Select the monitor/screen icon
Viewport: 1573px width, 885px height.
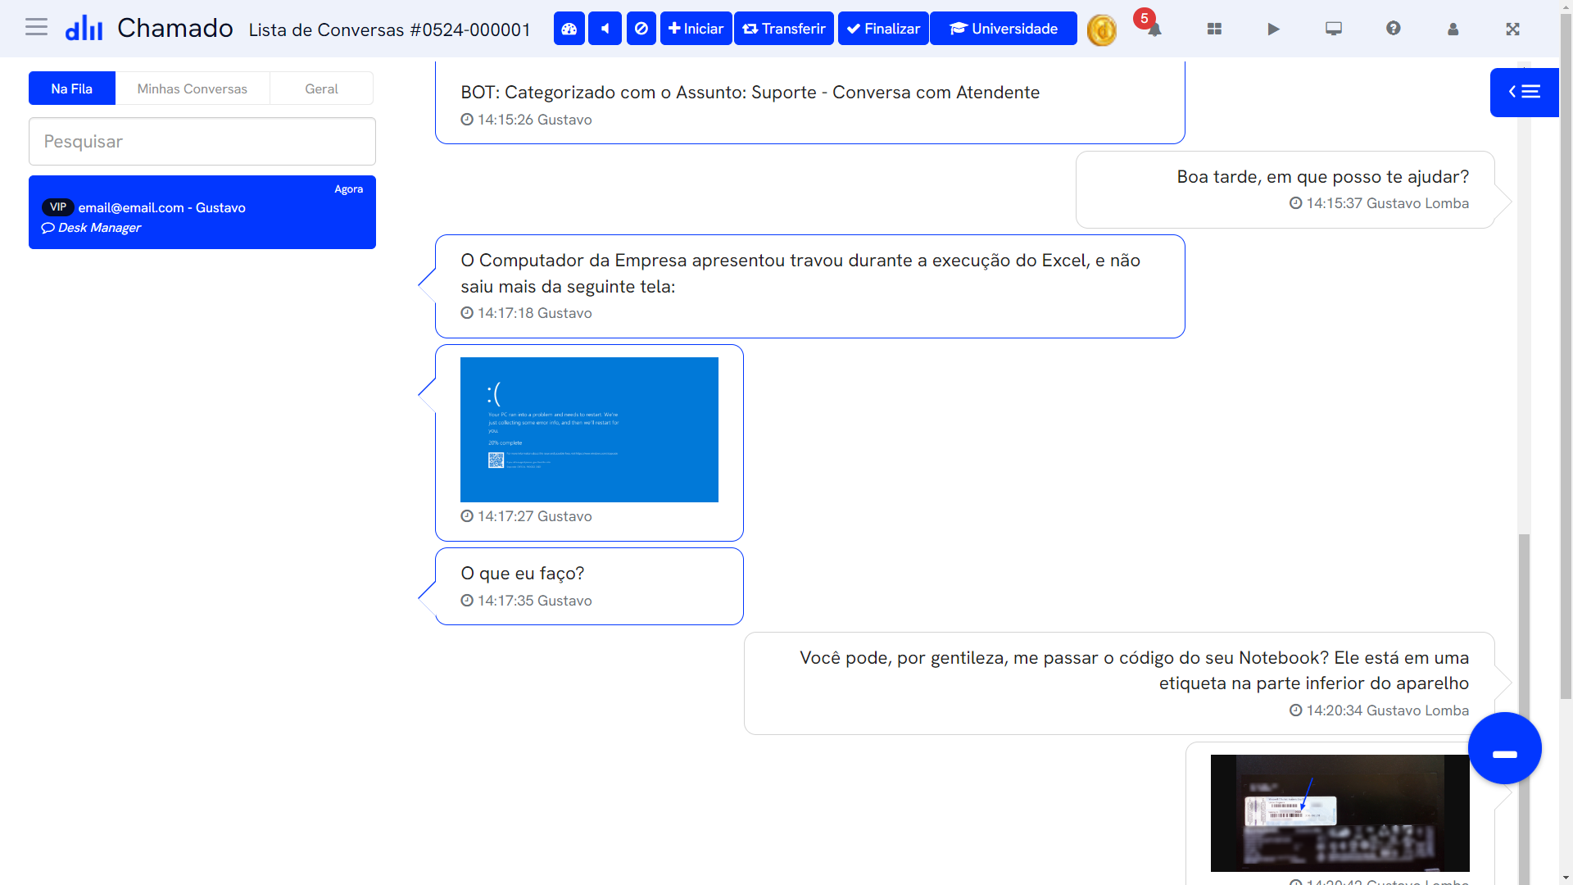[1332, 28]
